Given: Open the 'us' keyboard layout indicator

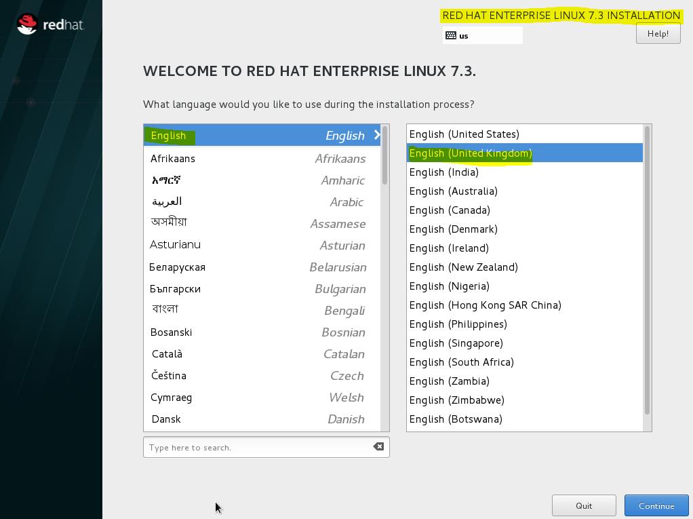Looking at the screenshot, I should coord(482,35).
